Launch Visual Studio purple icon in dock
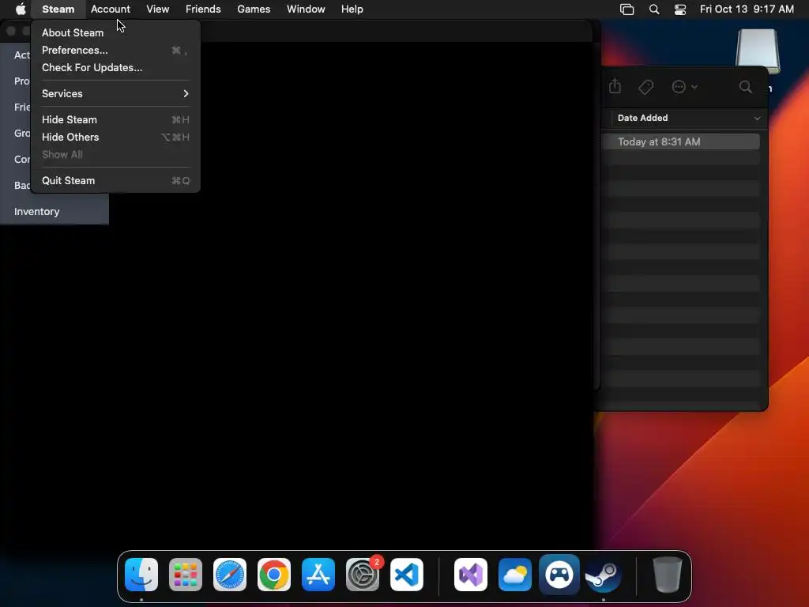This screenshot has width=809, height=607. (x=471, y=575)
